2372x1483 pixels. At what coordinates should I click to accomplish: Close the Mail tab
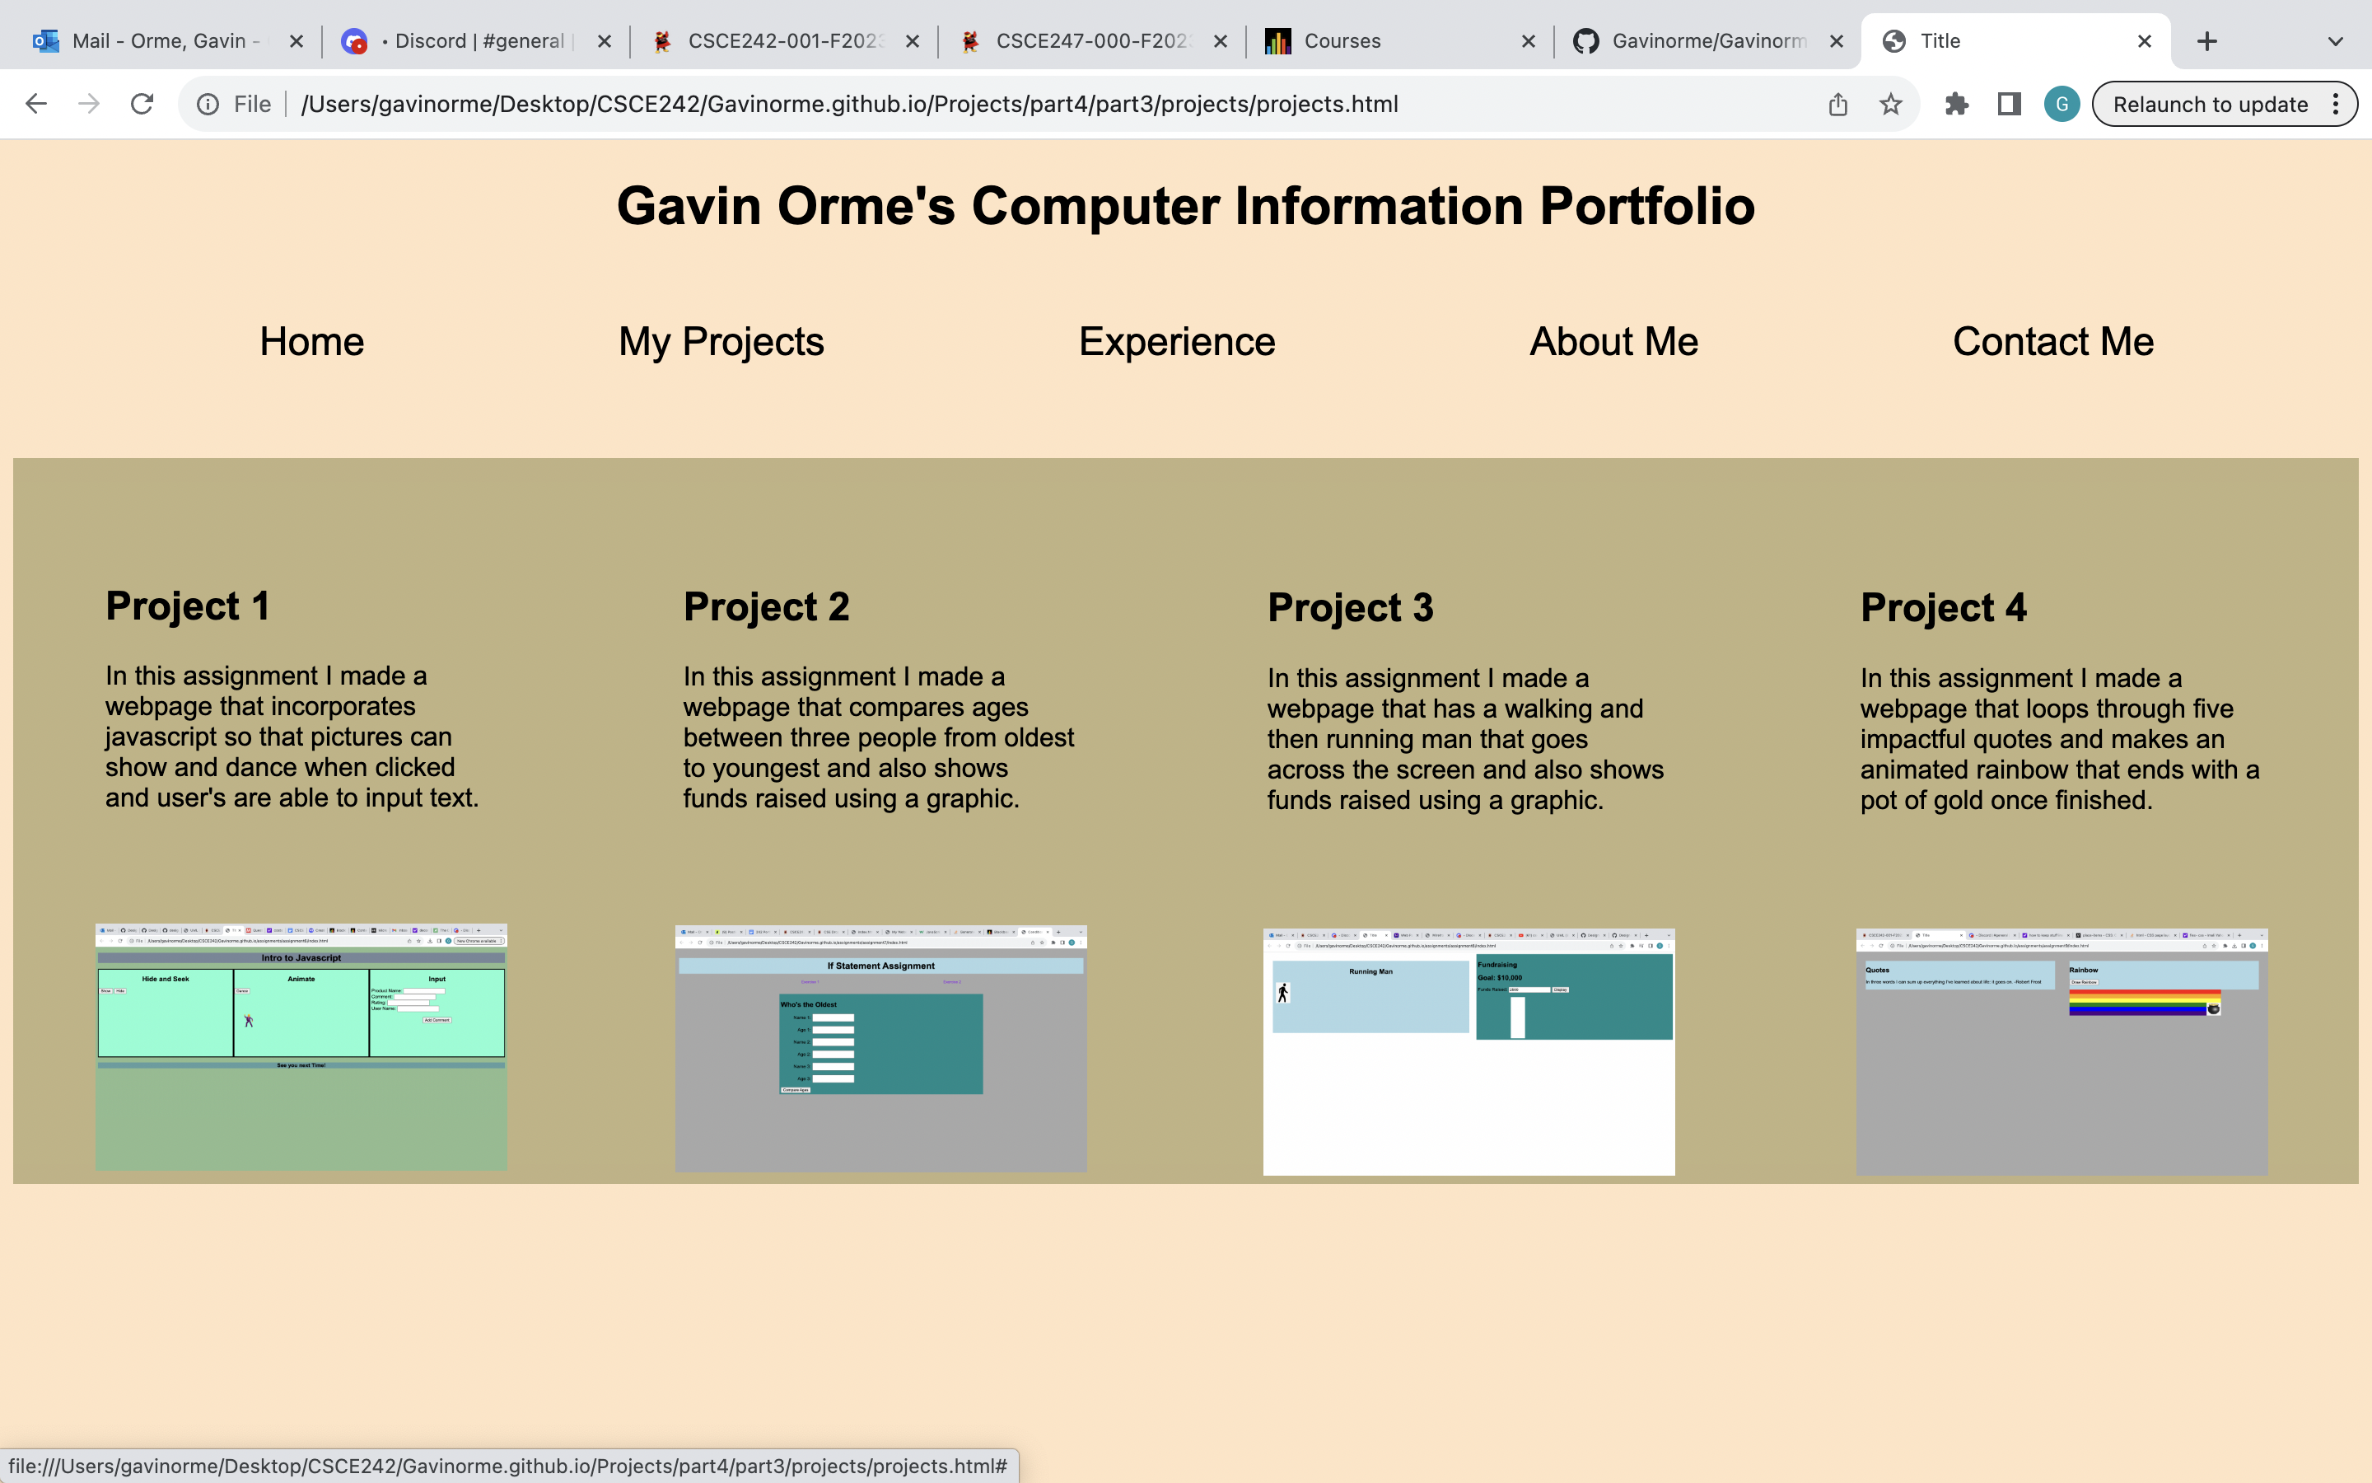(x=296, y=41)
